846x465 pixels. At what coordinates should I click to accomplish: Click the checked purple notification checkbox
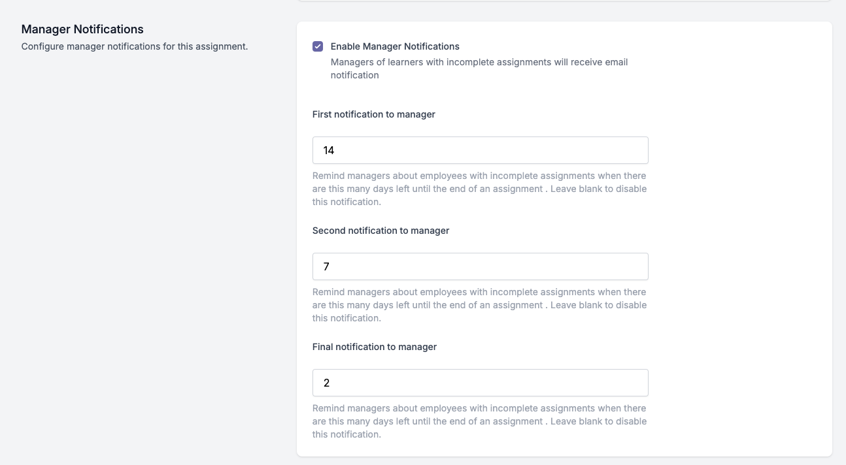[318, 46]
